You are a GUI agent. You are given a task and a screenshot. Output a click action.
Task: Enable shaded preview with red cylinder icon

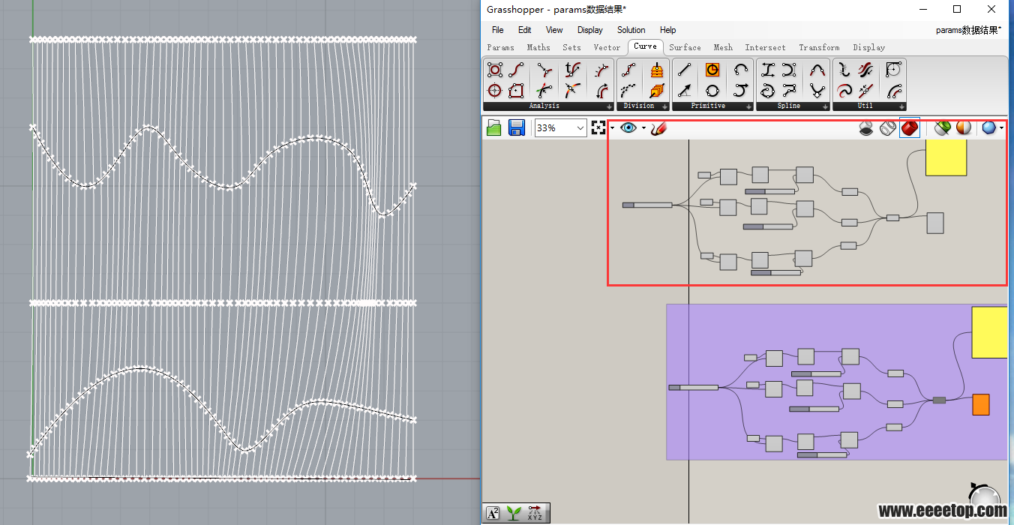(910, 127)
